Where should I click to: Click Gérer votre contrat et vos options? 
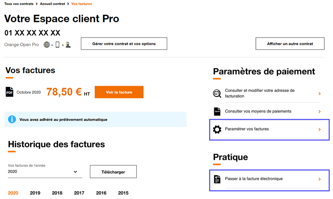point(124,44)
